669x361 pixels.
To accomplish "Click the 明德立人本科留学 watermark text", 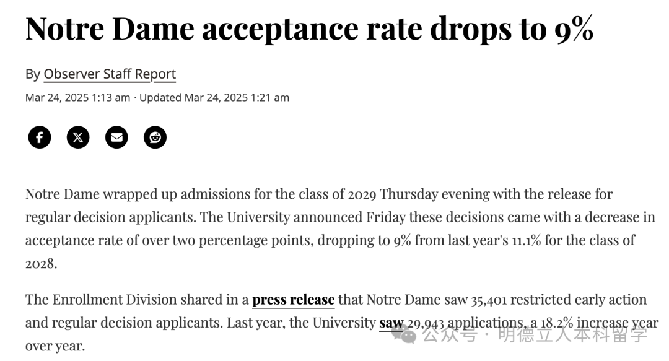I will [x=572, y=334].
